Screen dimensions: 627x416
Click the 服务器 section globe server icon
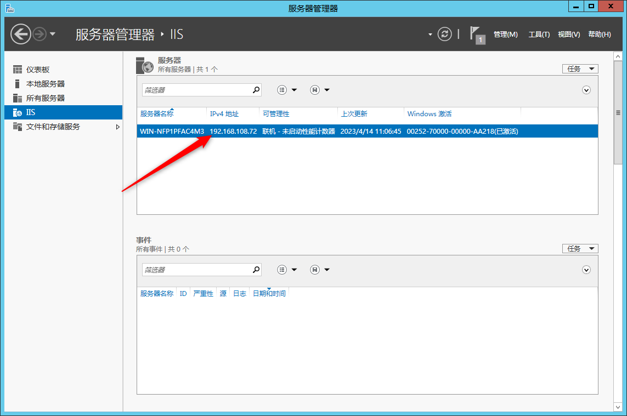coord(144,65)
